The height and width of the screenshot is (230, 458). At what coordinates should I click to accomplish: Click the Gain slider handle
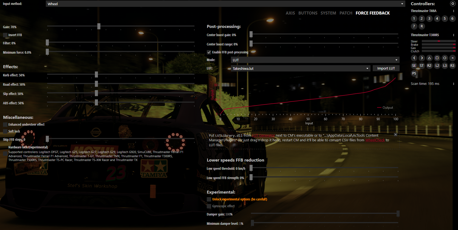[99, 26]
